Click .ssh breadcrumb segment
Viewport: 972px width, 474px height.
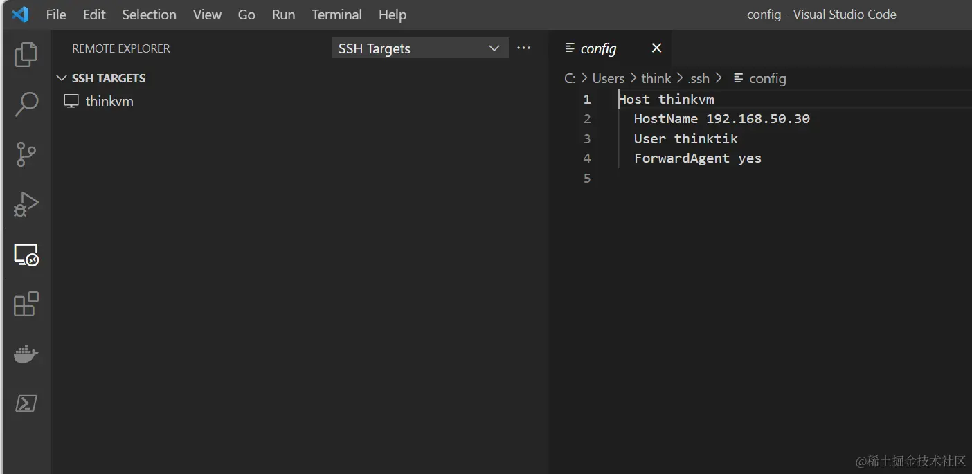699,78
